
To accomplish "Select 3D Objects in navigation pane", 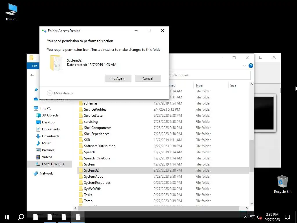I will tap(50, 115).
